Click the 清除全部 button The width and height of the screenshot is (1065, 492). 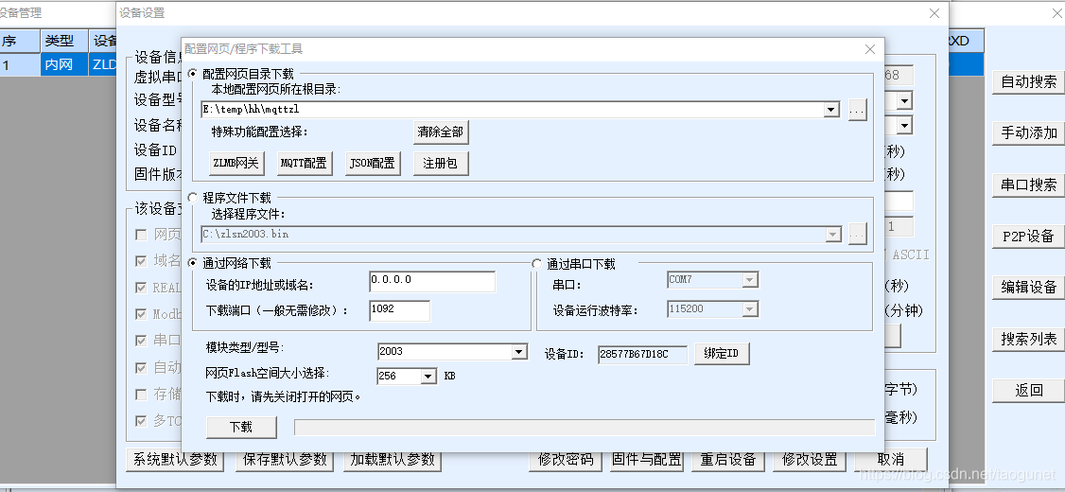441,132
